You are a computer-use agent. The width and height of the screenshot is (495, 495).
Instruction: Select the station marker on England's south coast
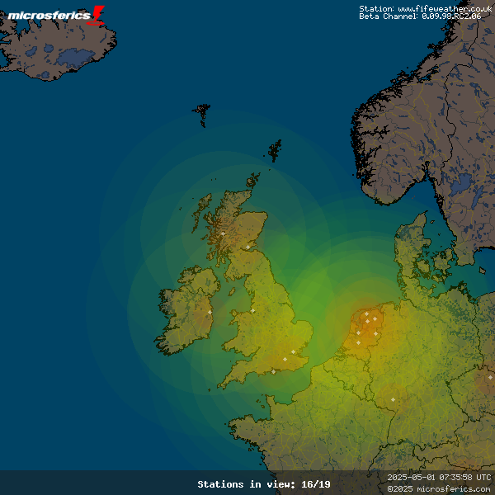point(273,371)
